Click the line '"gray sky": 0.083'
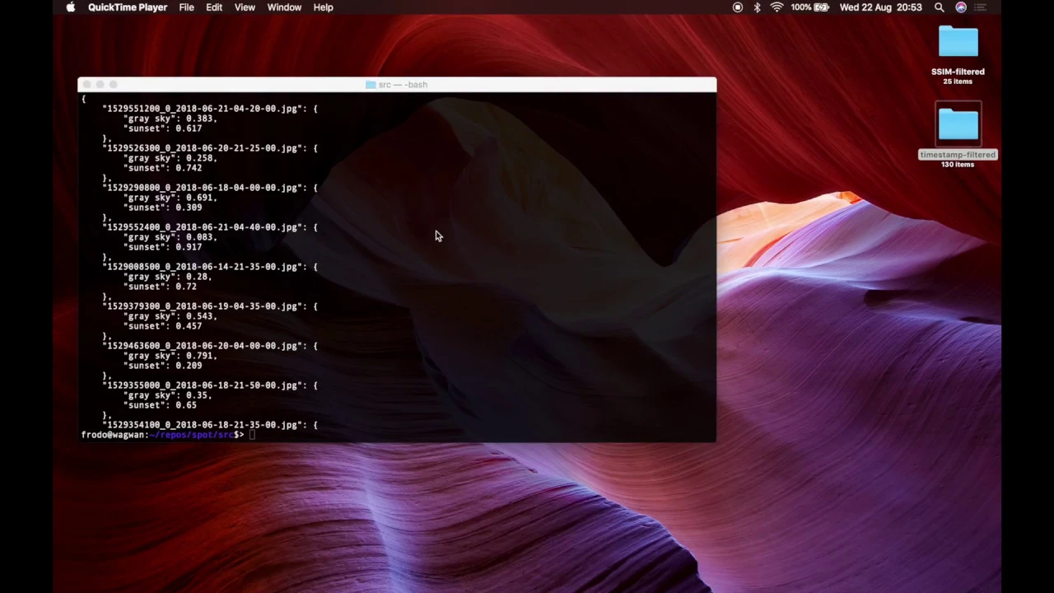The width and height of the screenshot is (1054, 593). pyautogui.click(x=170, y=237)
